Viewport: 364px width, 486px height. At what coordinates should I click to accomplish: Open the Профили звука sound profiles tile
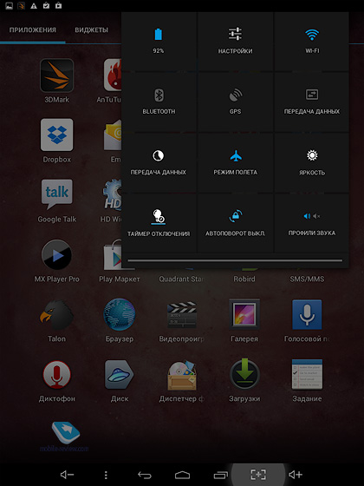click(312, 223)
